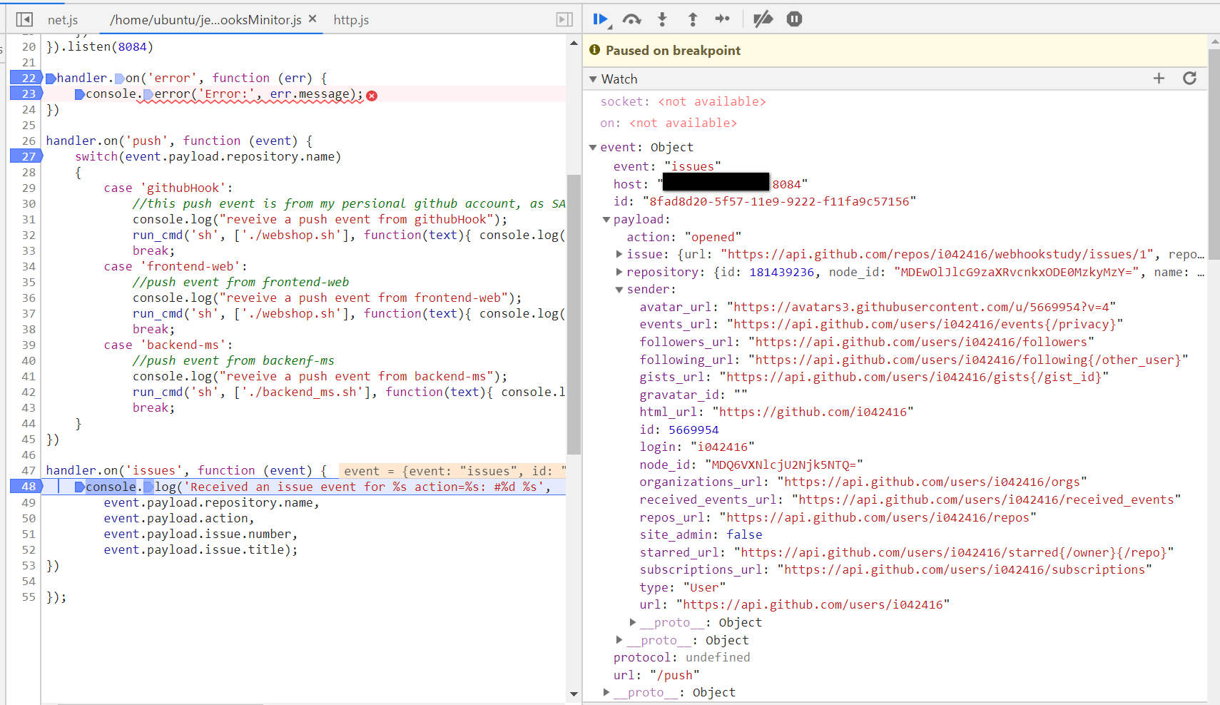1220x705 pixels.
Task: Collapse the sender property
Action: (x=619, y=290)
